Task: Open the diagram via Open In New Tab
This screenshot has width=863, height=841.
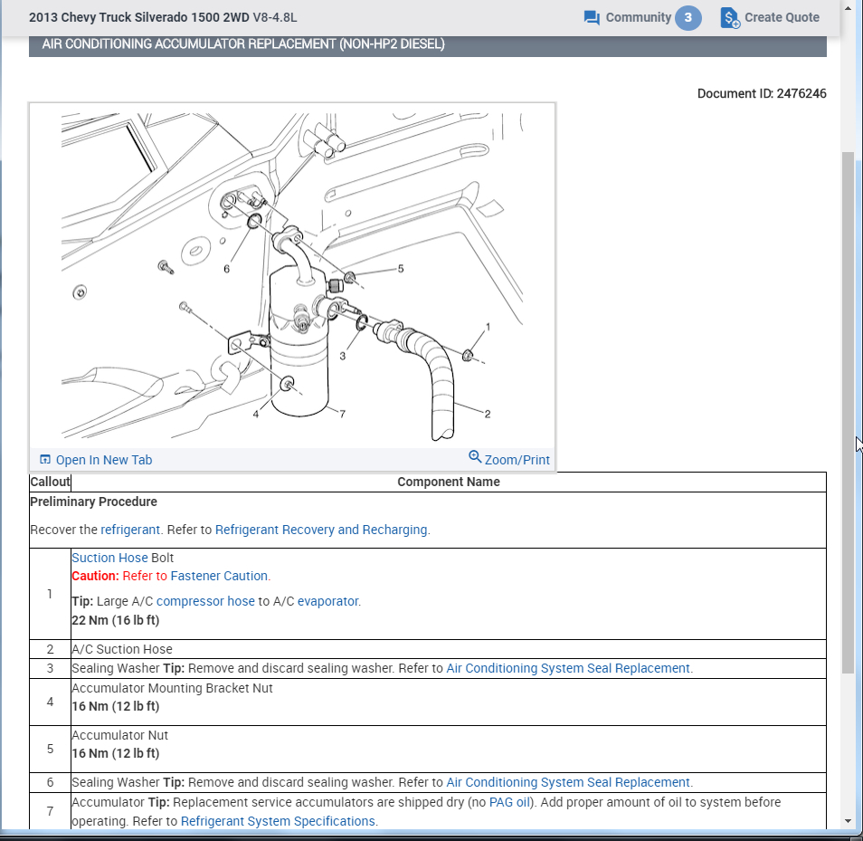Action: (103, 460)
